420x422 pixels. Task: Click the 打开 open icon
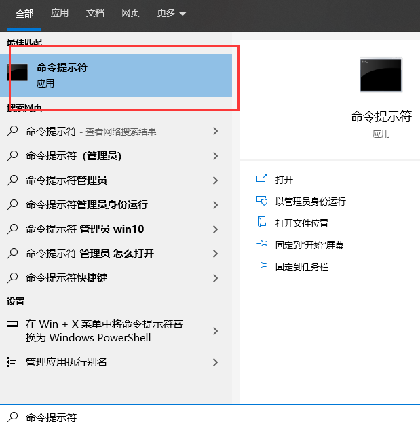click(x=261, y=179)
